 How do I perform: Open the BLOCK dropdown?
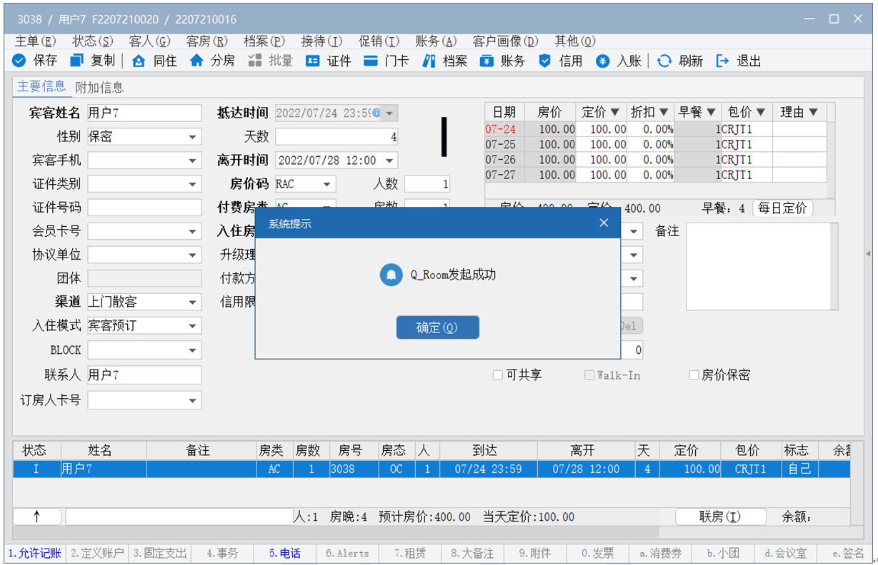click(x=193, y=350)
